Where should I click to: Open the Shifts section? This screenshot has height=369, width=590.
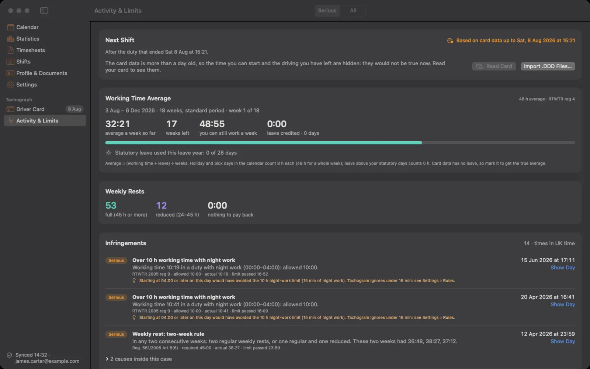tap(45, 62)
